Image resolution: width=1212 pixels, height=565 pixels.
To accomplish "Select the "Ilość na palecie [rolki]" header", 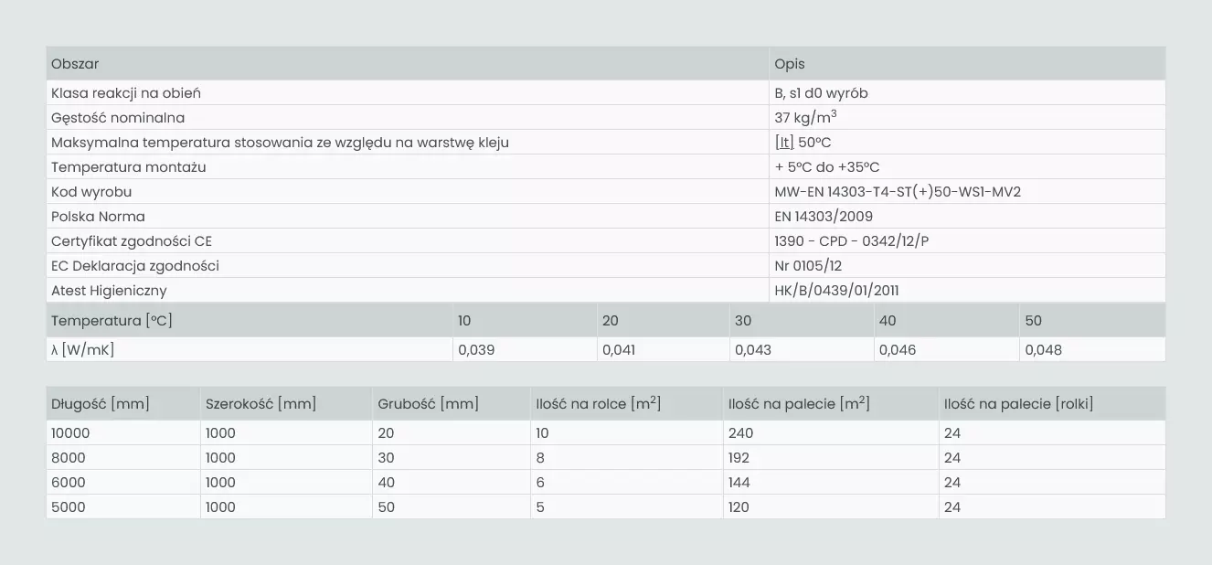I will (1018, 404).
